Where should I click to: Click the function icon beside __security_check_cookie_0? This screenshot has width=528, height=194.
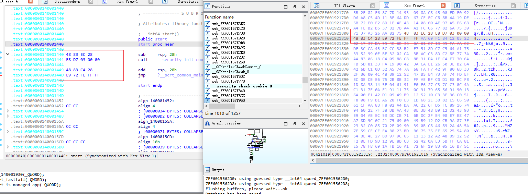point(208,86)
